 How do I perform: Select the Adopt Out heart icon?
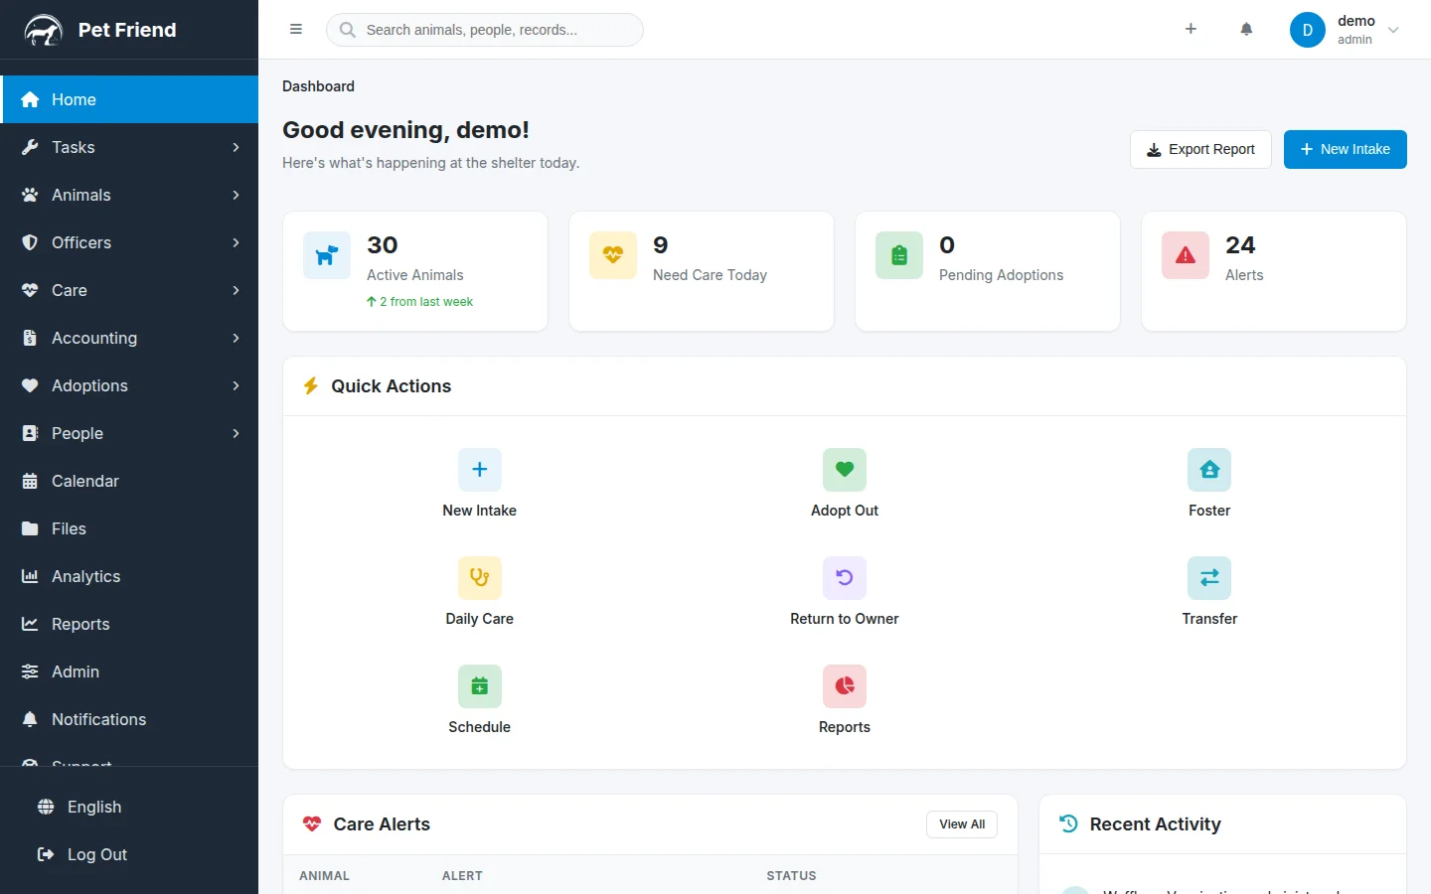(844, 469)
